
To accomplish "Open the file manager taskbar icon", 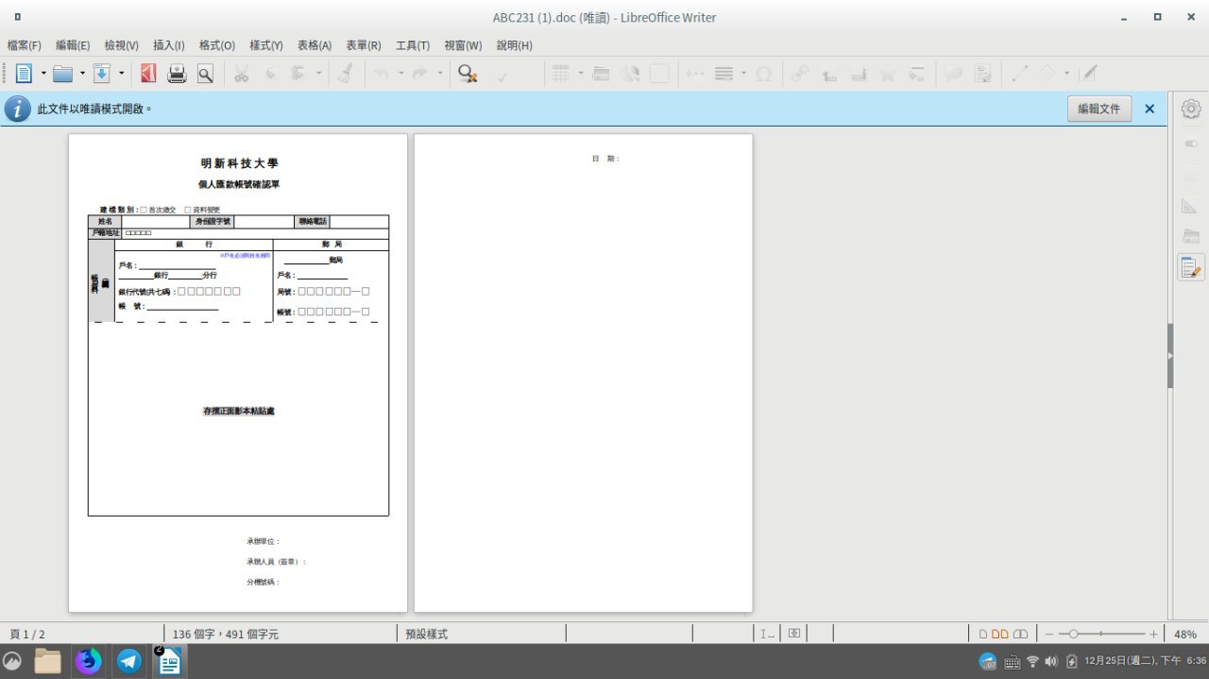I will pos(48,661).
